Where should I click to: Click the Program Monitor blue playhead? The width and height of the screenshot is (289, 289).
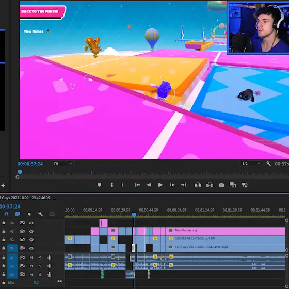(x=20, y=172)
